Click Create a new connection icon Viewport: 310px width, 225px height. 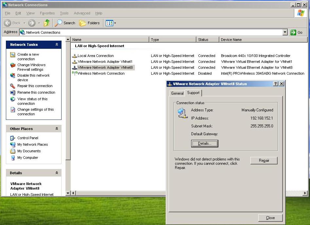coord(13,55)
